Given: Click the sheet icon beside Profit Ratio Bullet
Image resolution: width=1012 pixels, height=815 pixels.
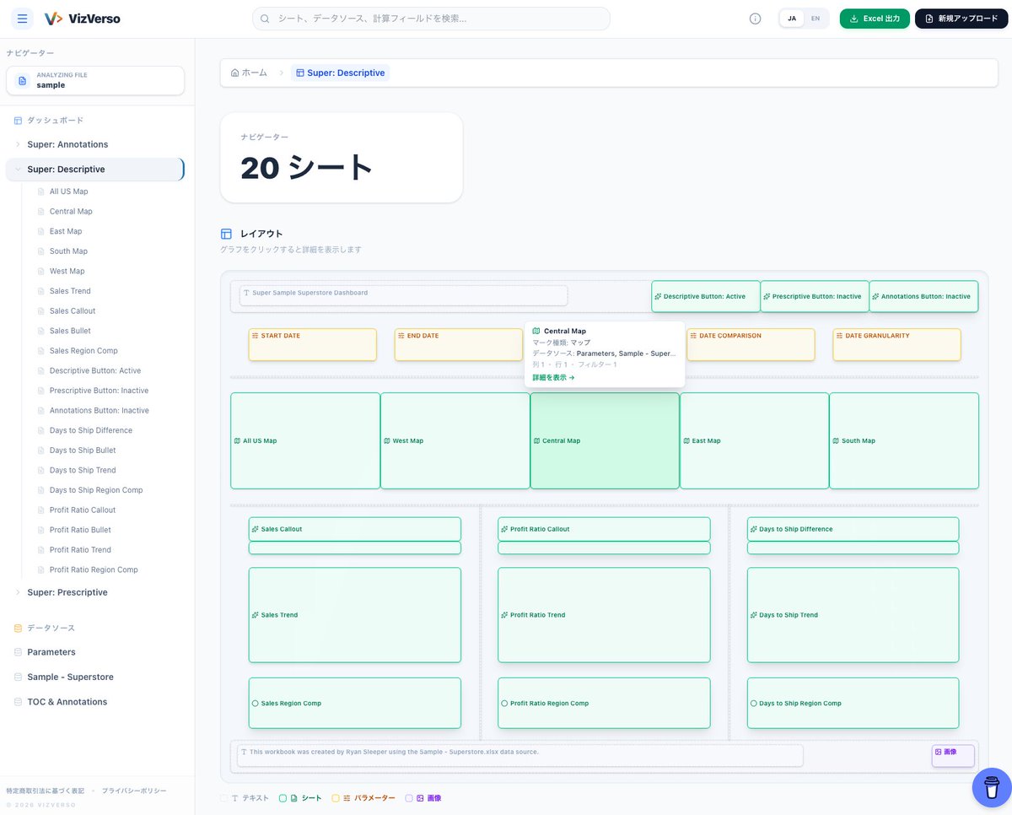Looking at the screenshot, I should (41, 530).
